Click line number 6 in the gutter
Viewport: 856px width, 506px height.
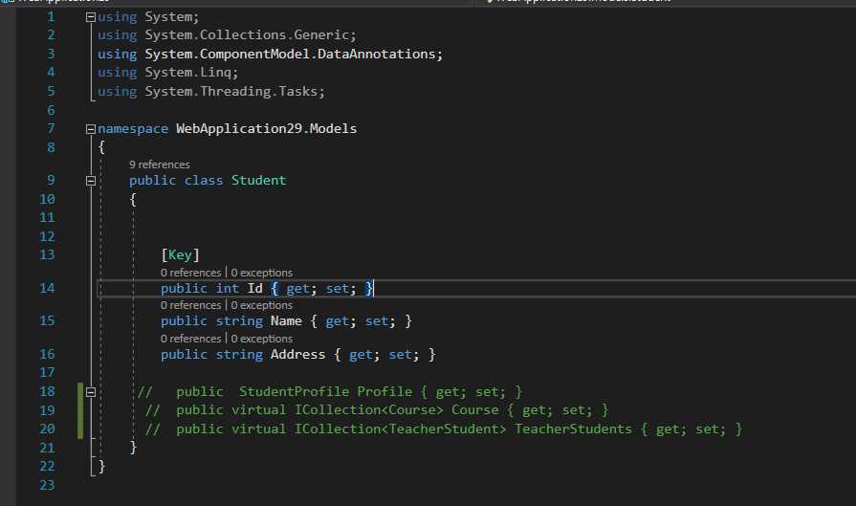[x=51, y=110]
